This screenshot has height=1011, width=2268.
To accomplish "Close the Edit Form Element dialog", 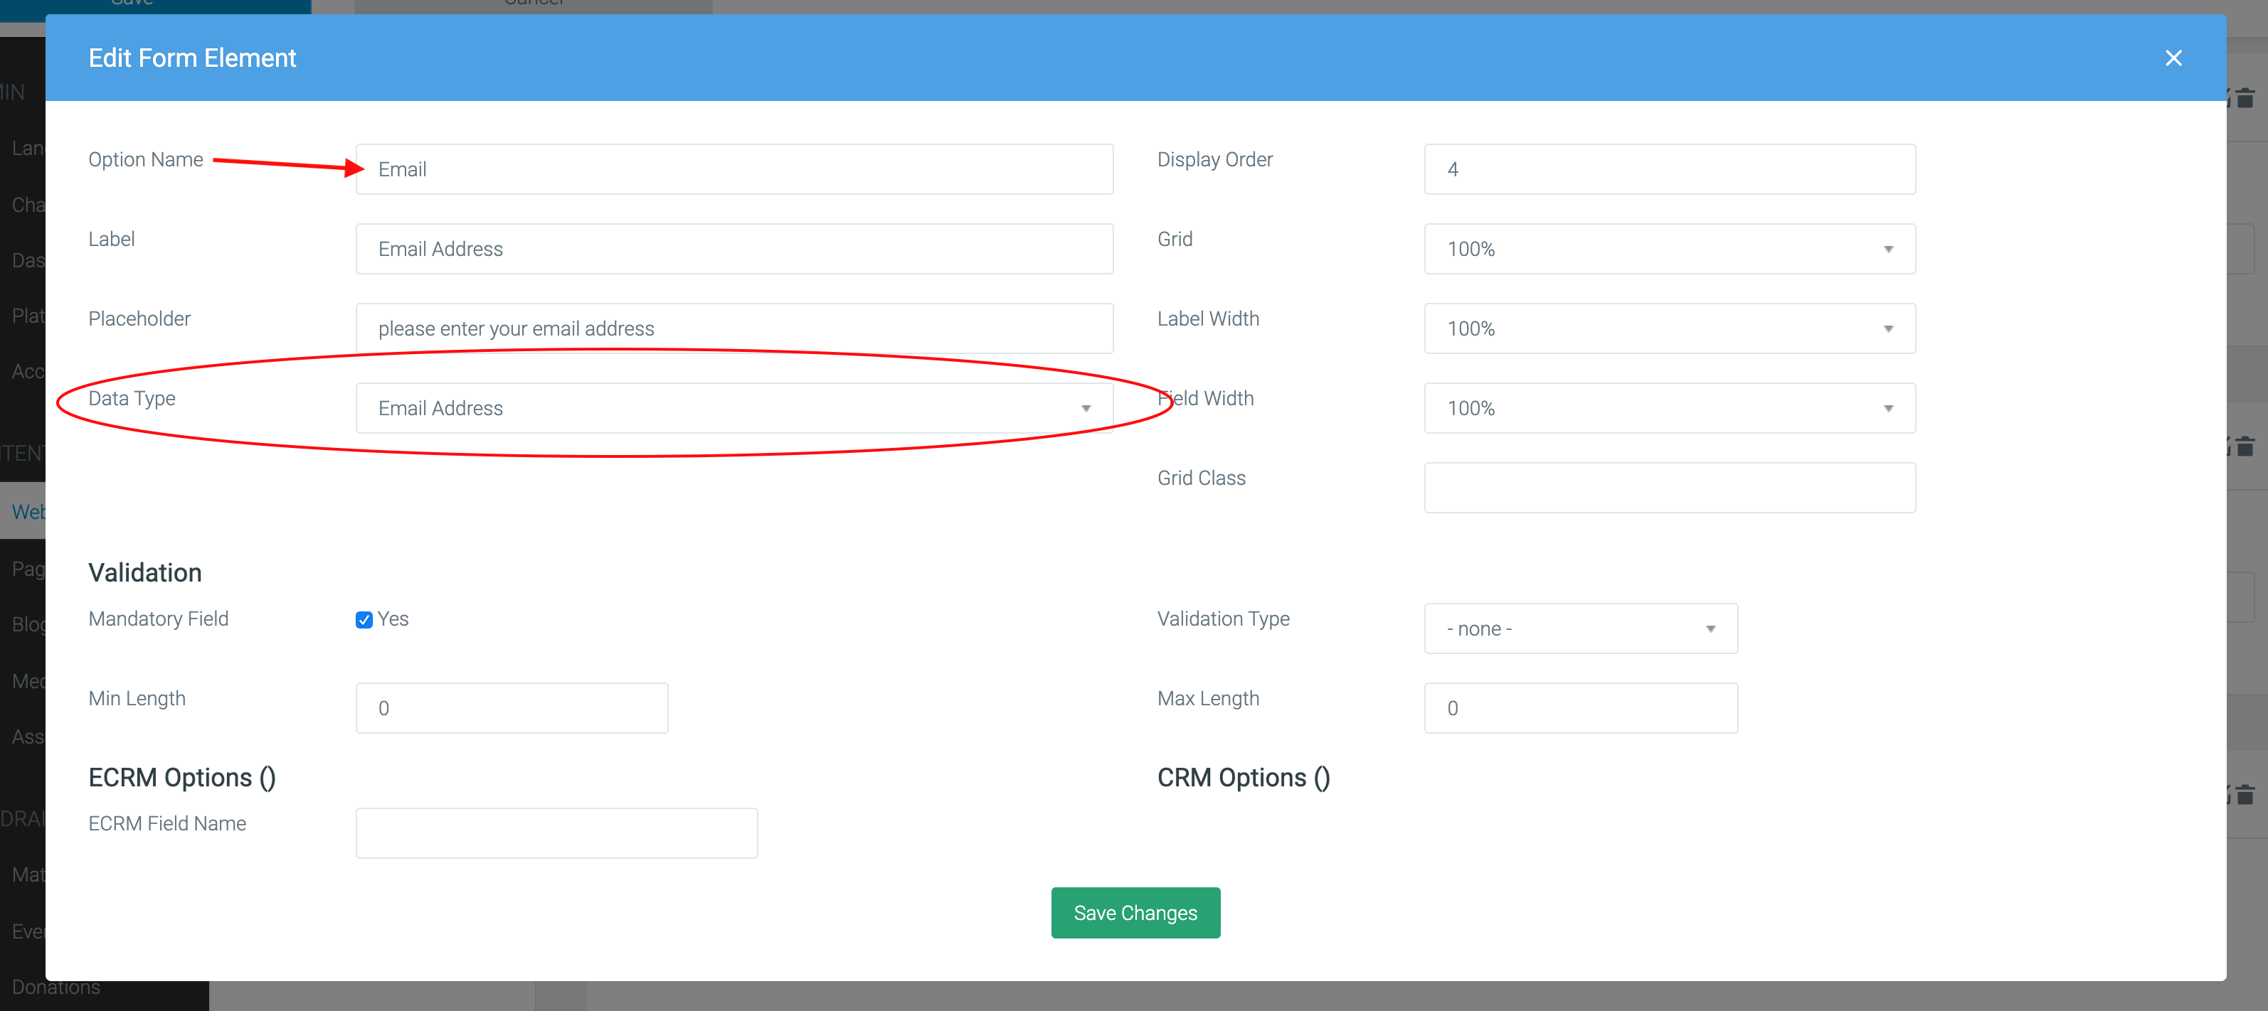I will point(2174,58).
